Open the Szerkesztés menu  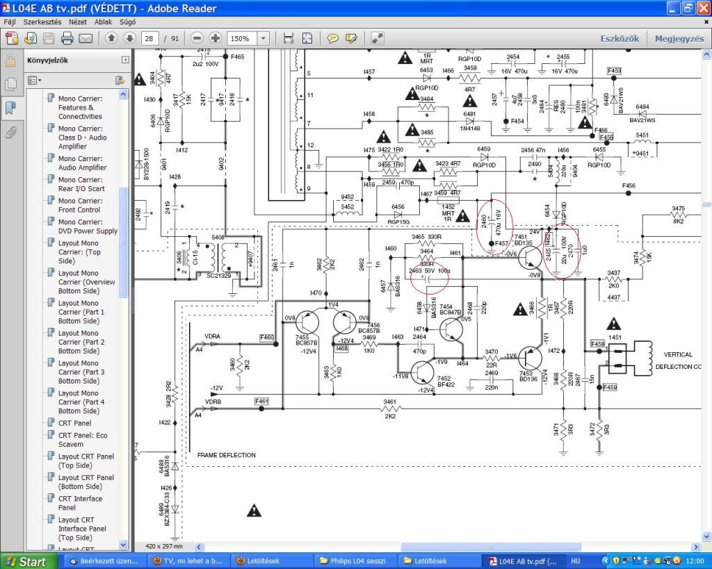[42, 22]
